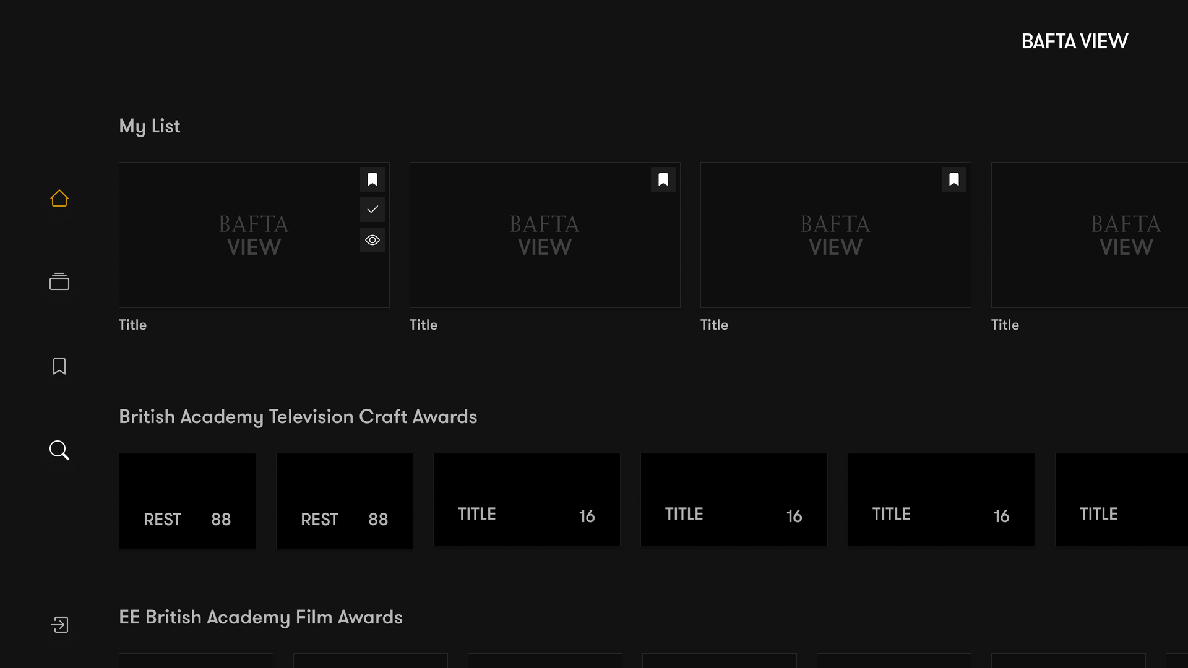This screenshot has width=1188, height=668.
Task: Select the Home icon in the sidebar
Action: coord(59,198)
